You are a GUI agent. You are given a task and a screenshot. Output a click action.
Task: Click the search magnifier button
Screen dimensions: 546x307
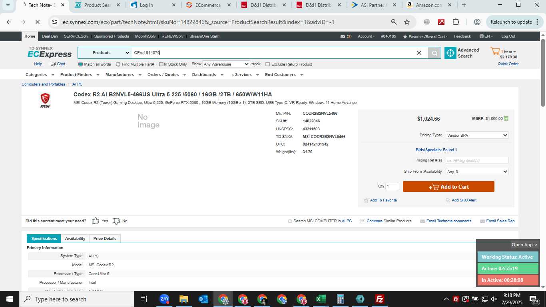click(434, 53)
